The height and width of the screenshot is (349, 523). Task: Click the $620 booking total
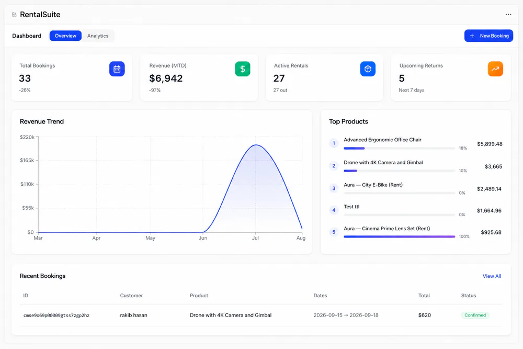(425, 315)
